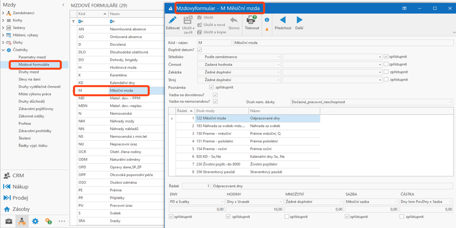Select Zdravotní pojišťovny in tree
The image size is (456, 228).
36,109
